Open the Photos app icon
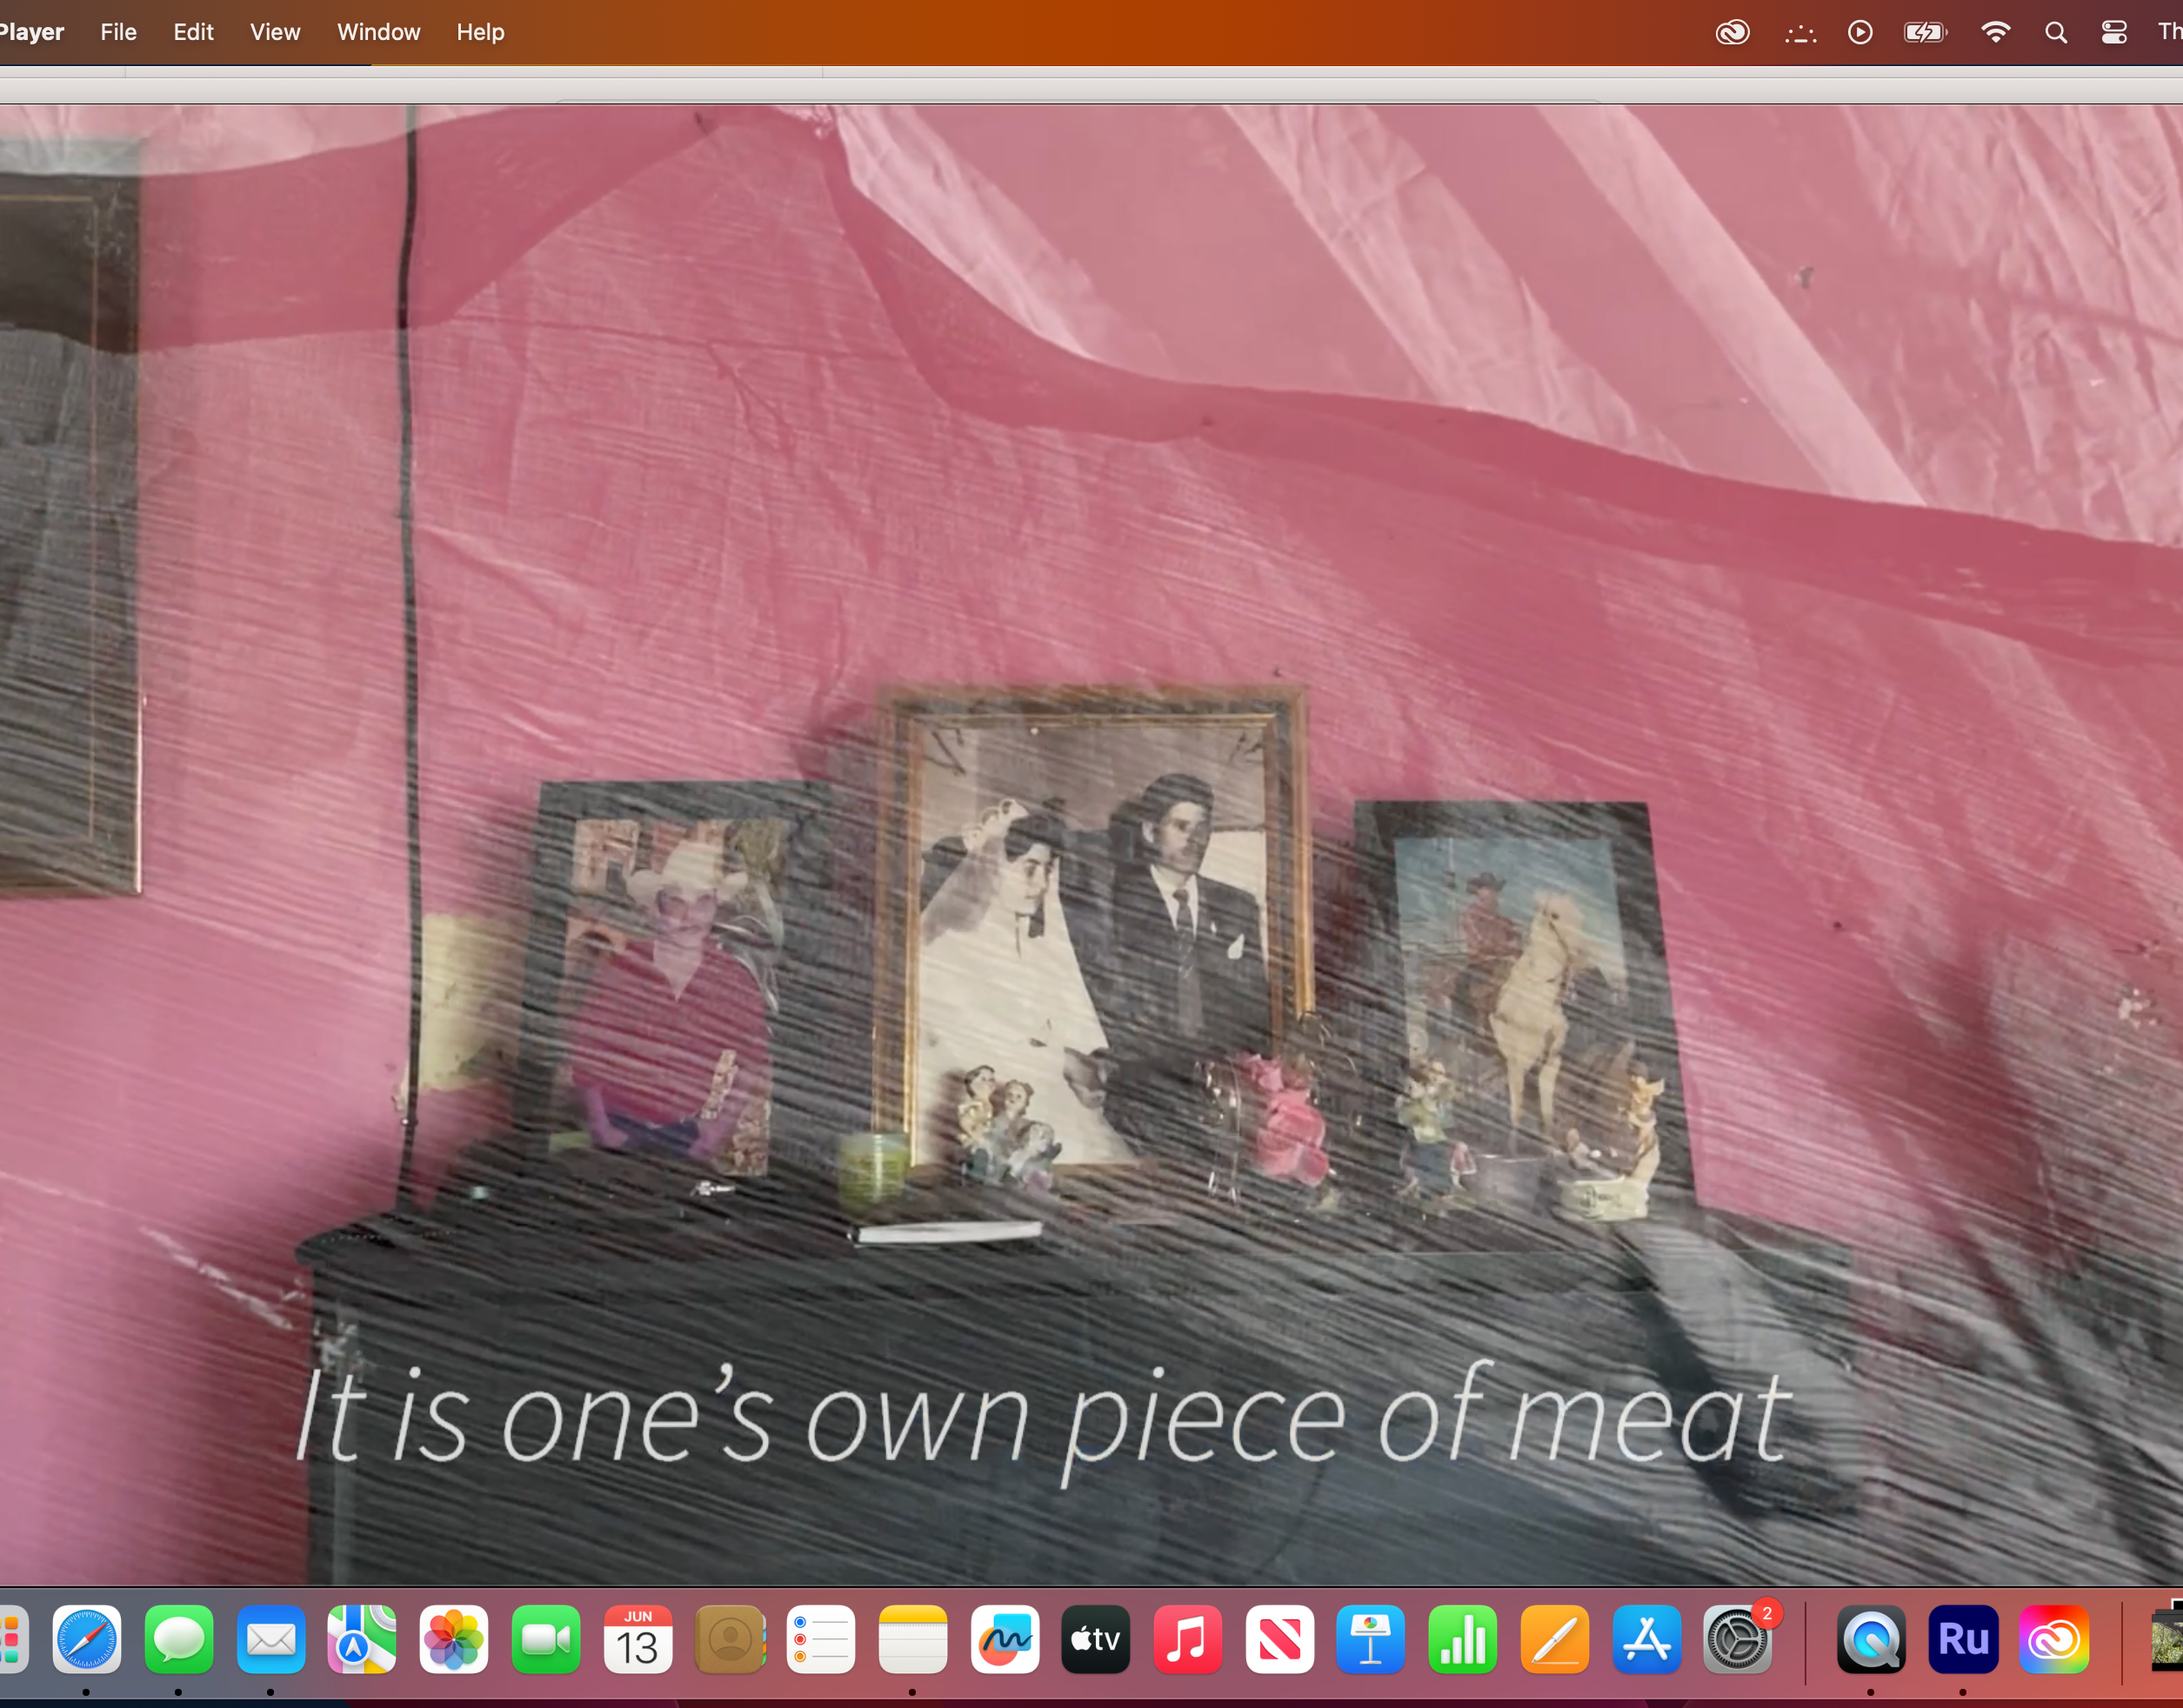 pyautogui.click(x=454, y=1639)
